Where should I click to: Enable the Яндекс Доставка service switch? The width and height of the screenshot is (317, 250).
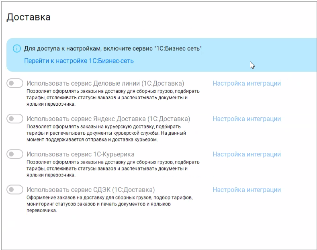pyautogui.click(x=15, y=119)
